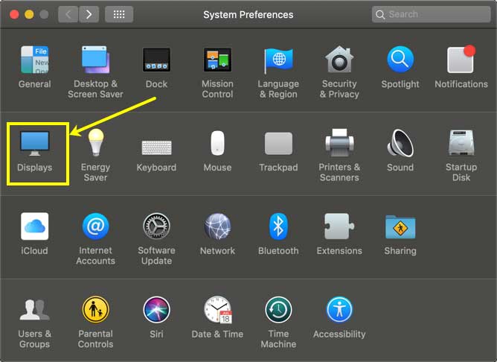The height and width of the screenshot is (362, 497).
Task: Click in the Search field
Action: pos(431,14)
